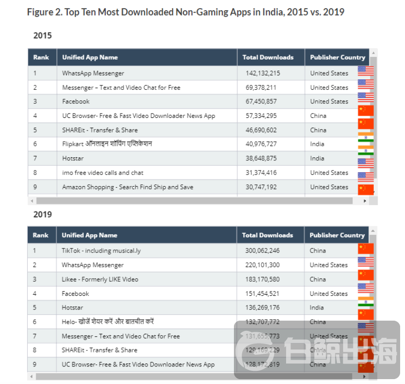Click the US flag beside WhatsApp Messenger in the 2015 table
405x384 pixels.
366,71
